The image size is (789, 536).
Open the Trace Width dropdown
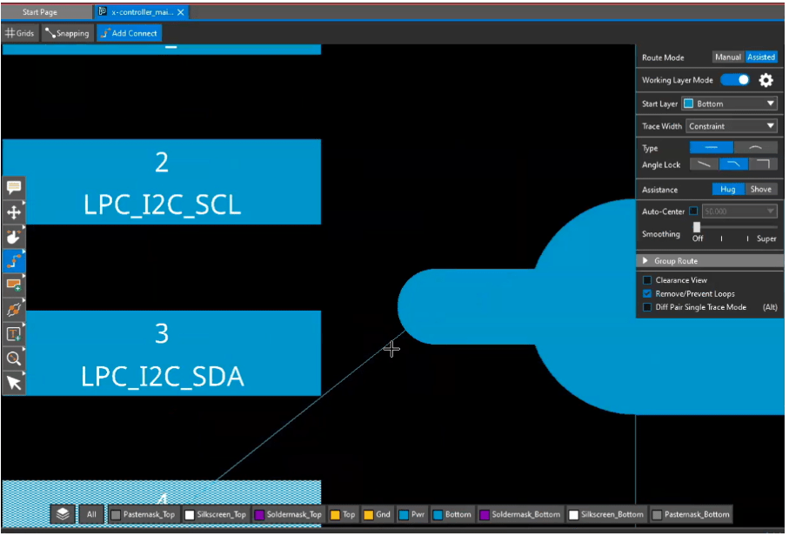click(731, 126)
